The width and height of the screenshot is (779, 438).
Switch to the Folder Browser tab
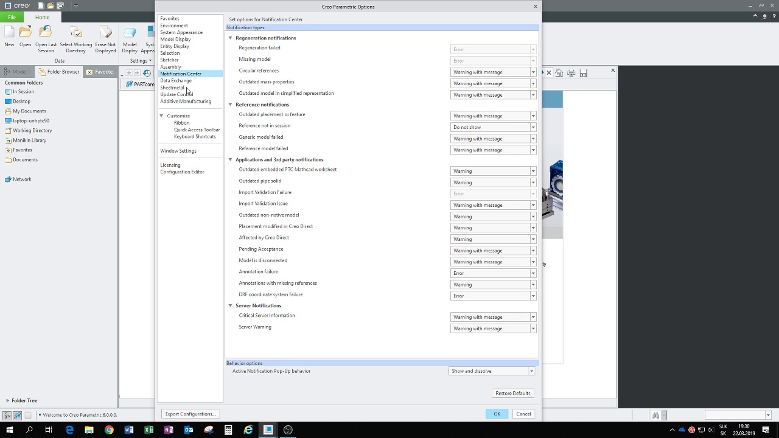[x=59, y=72]
